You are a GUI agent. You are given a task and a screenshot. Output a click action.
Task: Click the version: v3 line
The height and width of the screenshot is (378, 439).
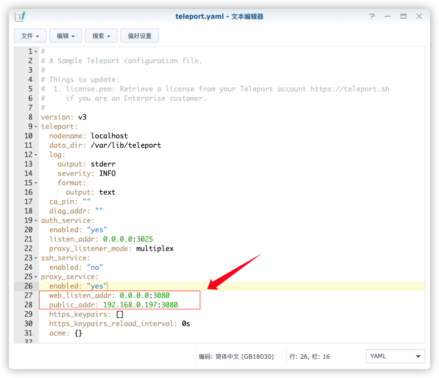coord(64,117)
